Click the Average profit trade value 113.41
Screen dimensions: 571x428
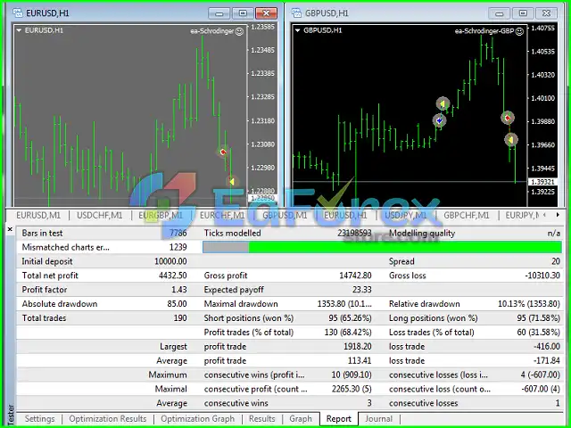(x=360, y=360)
